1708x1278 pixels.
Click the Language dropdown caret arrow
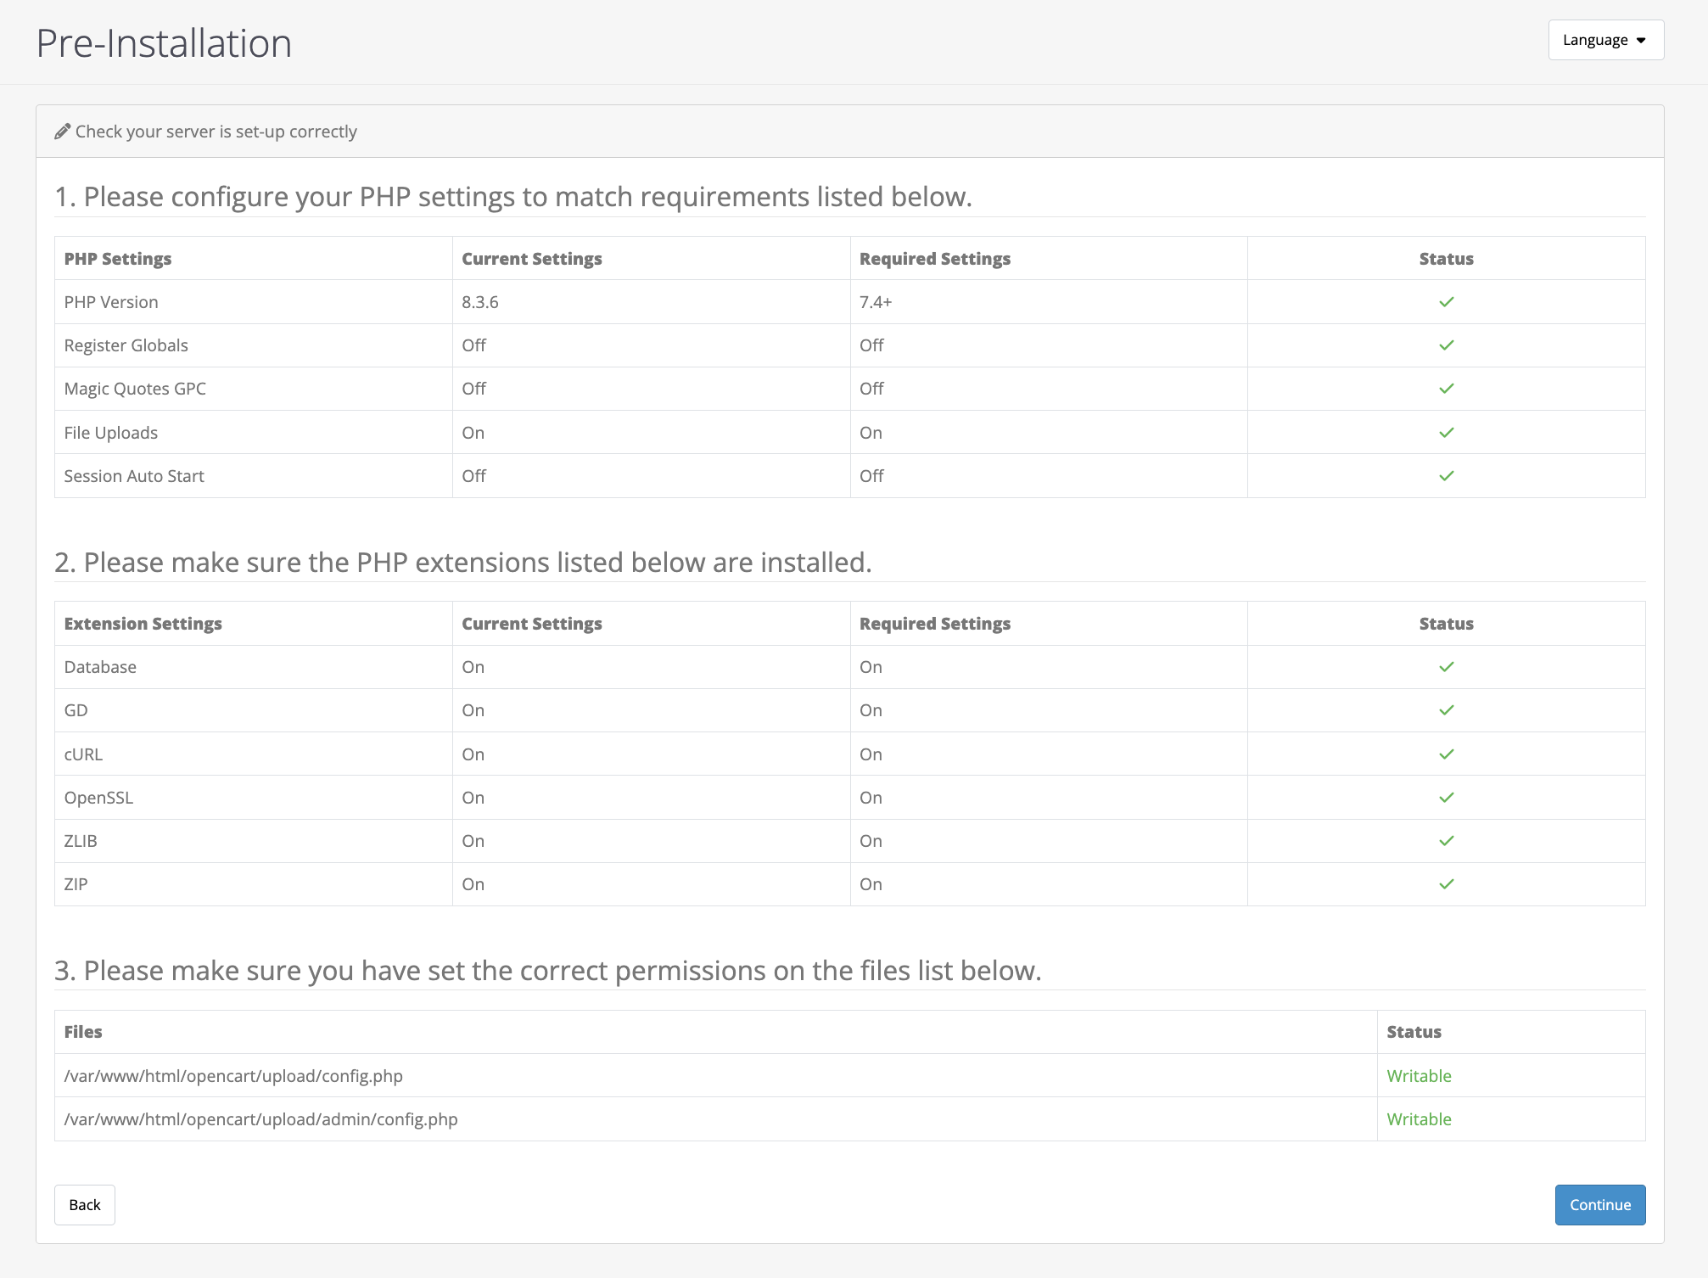point(1642,40)
